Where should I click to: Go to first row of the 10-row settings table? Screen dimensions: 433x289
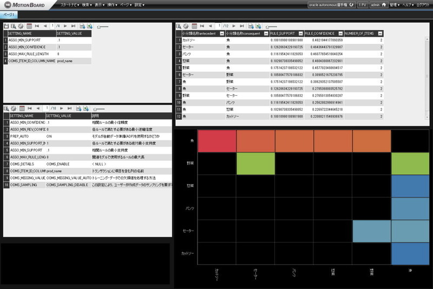30,108
